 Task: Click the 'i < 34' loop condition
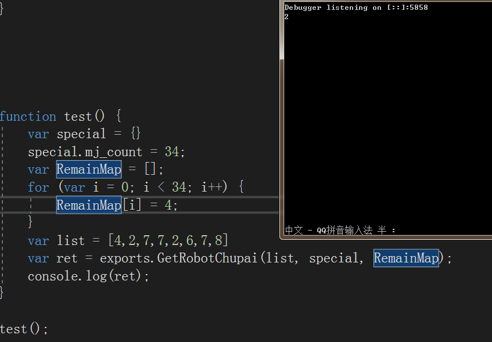(x=165, y=188)
